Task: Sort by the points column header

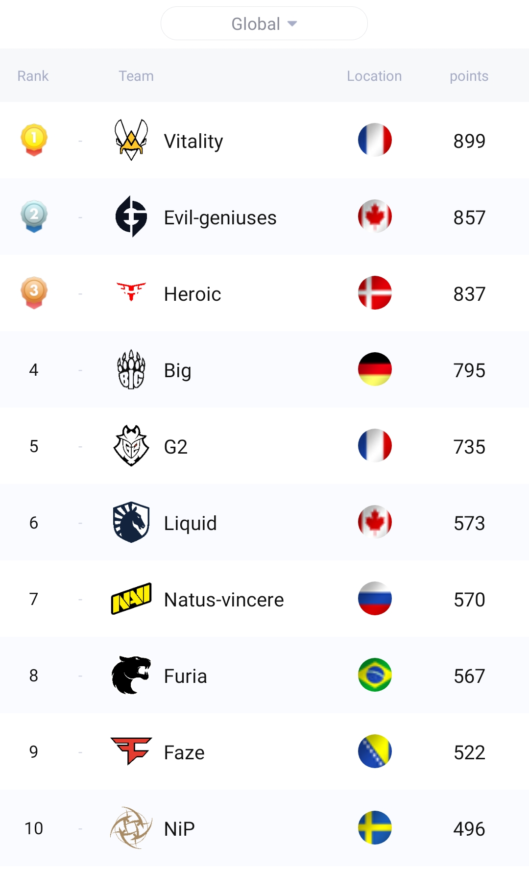Action: tap(469, 76)
